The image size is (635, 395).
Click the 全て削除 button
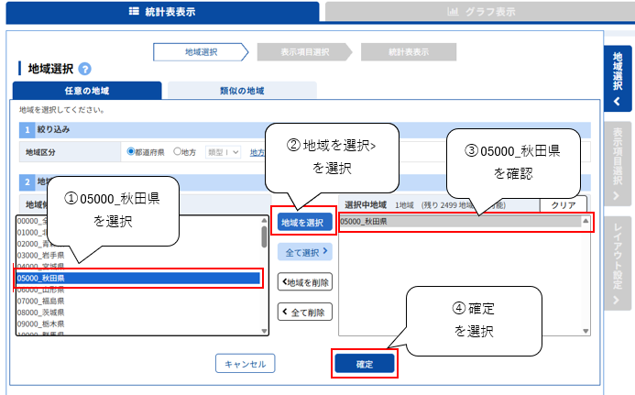pos(305,312)
